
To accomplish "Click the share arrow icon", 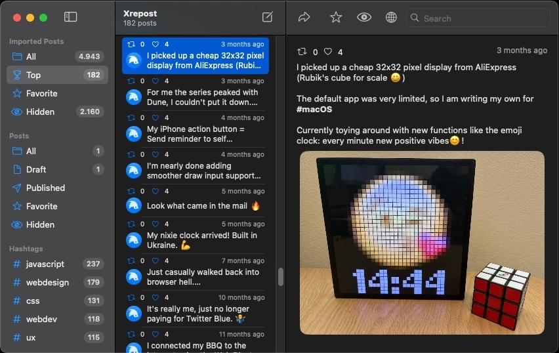I will coord(304,18).
